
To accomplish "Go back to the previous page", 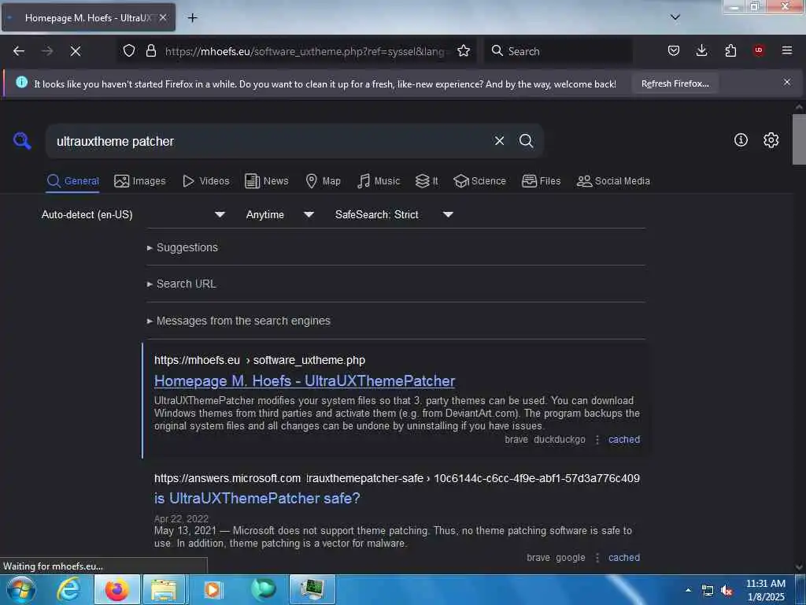I will 19,51.
